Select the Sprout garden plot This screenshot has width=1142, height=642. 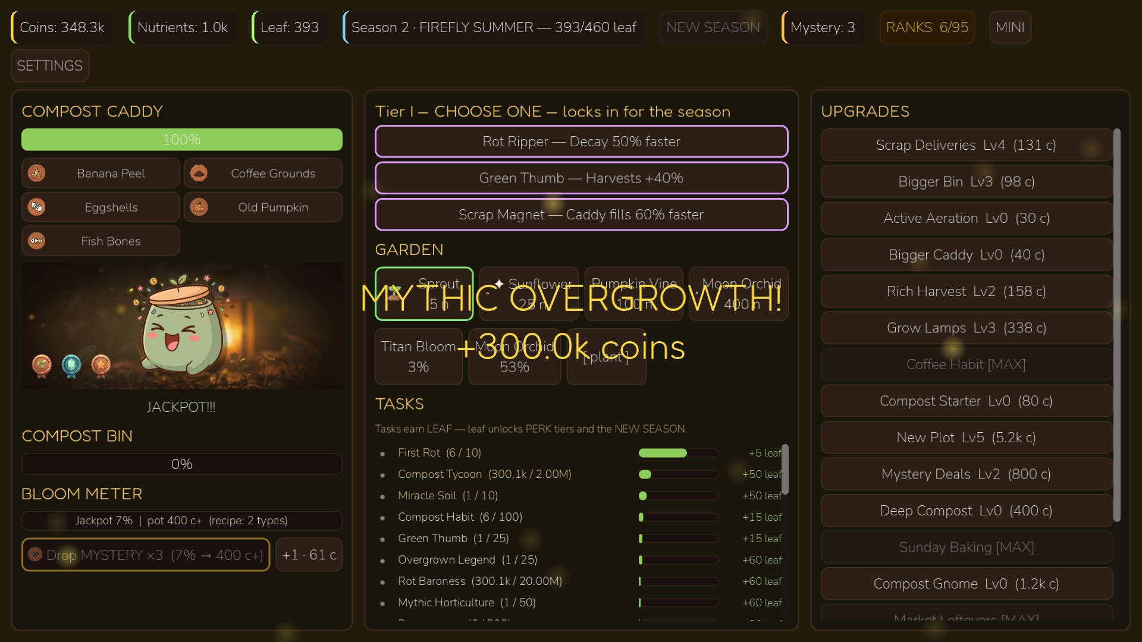point(424,294)
